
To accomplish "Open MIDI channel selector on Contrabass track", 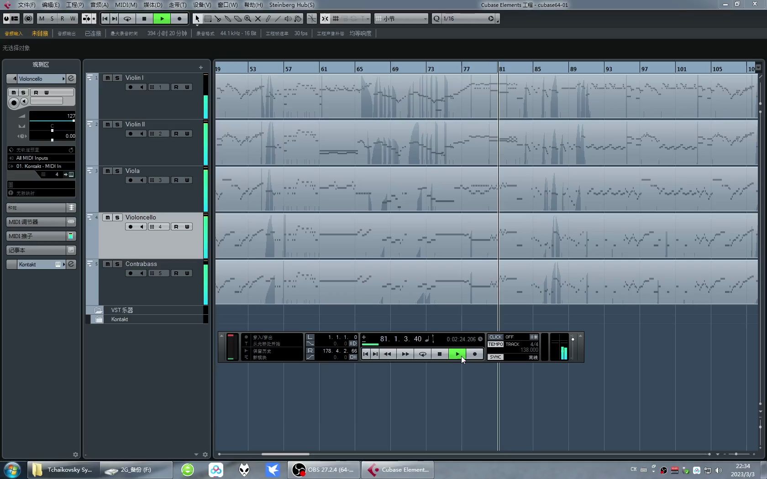I will tap(158, 273).
